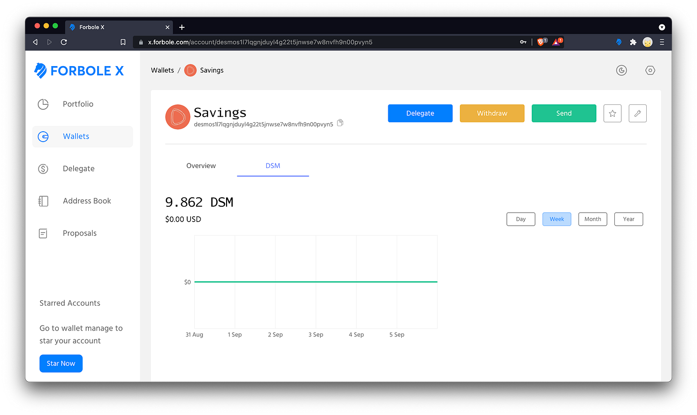Click the Forbole X logo
Image resolution: width=697 pixels, height=415 pixels.
[79, 70]
